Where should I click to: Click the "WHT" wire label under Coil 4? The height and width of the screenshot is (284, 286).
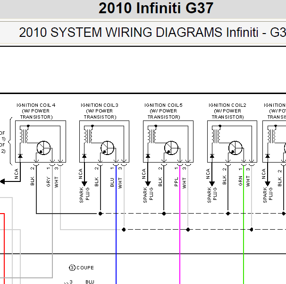pos(56,182)
